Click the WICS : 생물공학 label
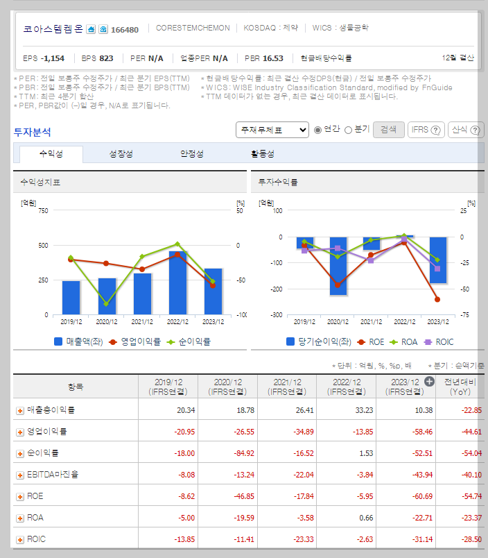Screen dimensions: 488x558 click(x=340, y=28)
